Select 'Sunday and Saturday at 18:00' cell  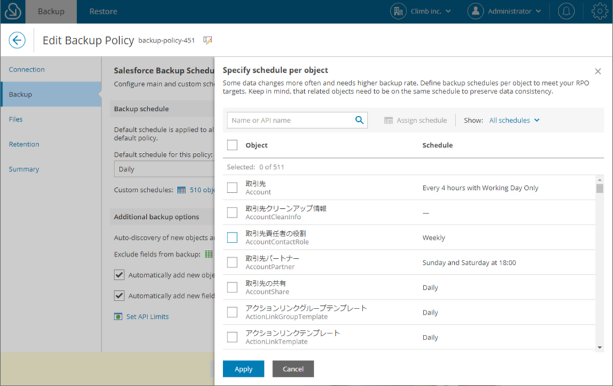[469, 262]
